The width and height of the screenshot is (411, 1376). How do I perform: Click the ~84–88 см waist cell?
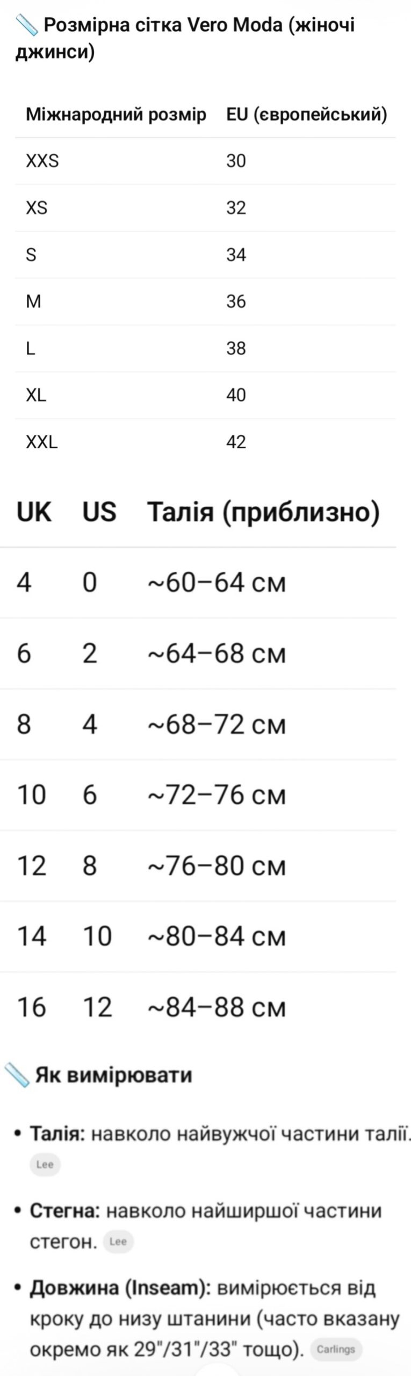217,1007
